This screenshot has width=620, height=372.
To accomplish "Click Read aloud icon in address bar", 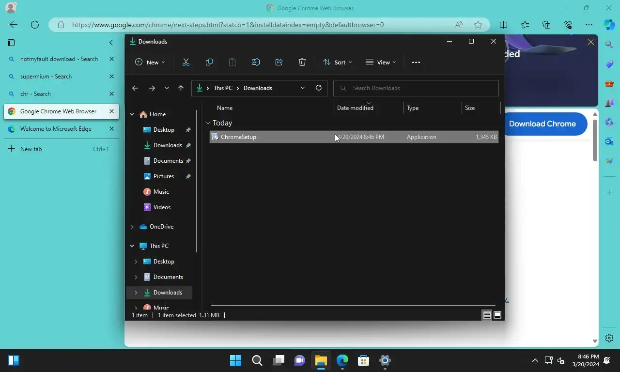I will (x=459, y=25).
